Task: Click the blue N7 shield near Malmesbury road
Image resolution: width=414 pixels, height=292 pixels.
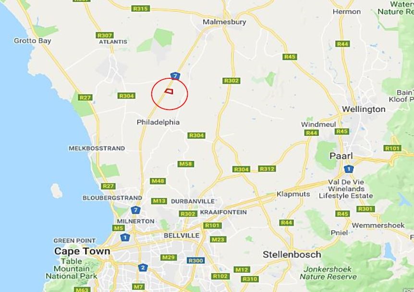Action: [175, 76]
